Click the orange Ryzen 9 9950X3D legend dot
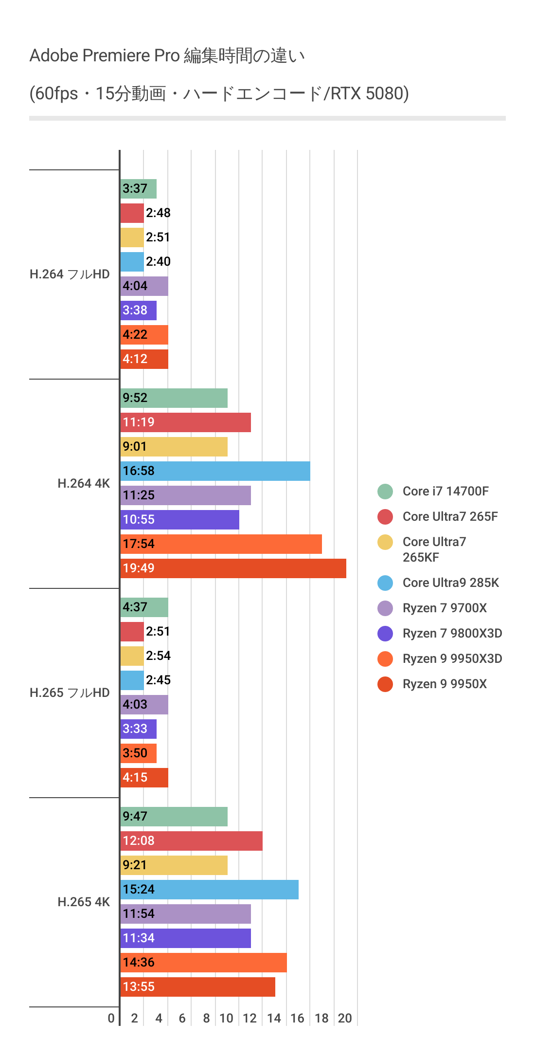 pyautogui.click(x=385, y=658)
